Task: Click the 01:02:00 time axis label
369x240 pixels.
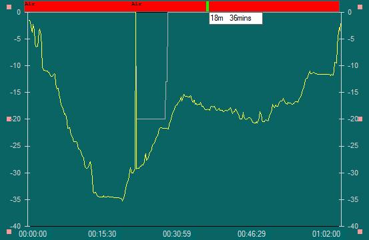Action: 326,234
